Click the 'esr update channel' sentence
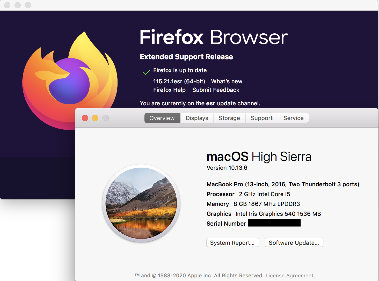 tap(200, 103)
